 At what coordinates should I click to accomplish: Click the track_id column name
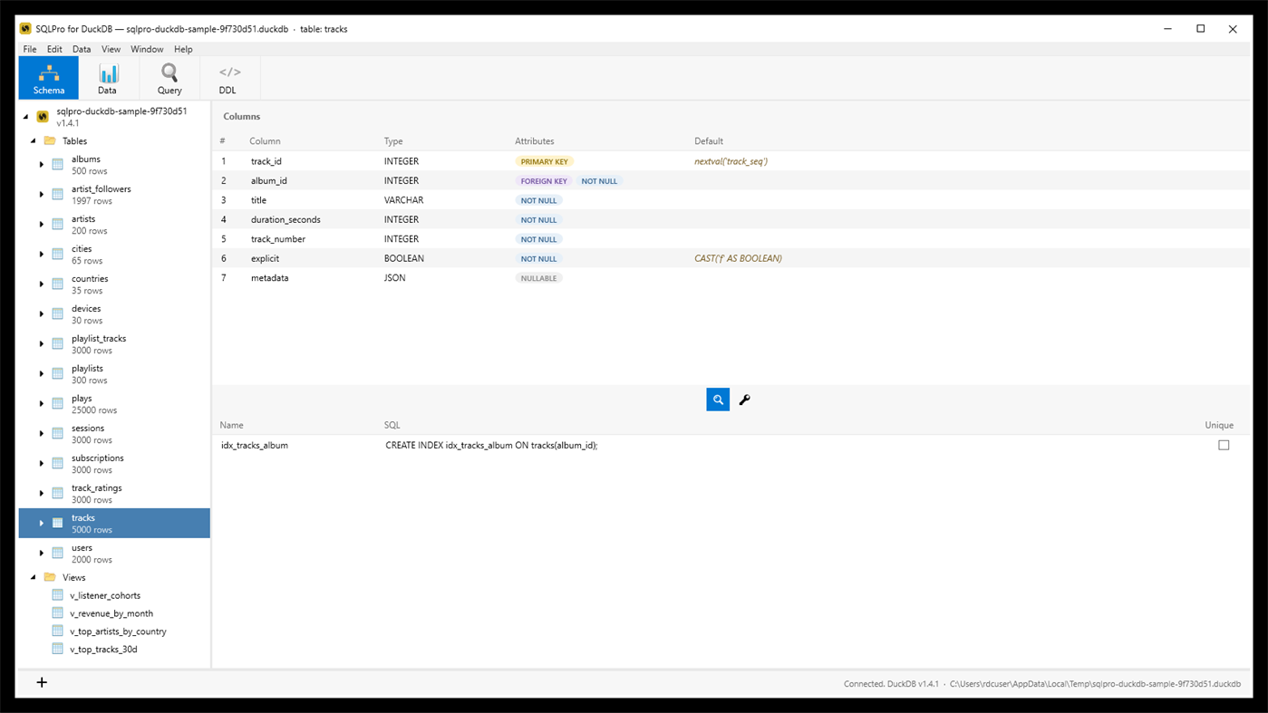(266, 161)
